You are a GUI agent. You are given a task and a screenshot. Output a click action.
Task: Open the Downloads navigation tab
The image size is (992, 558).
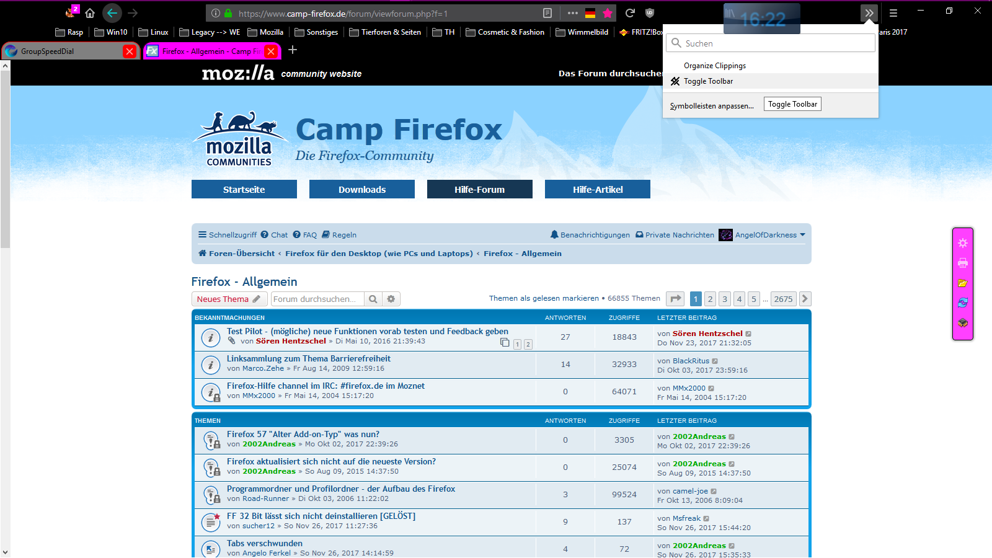pos(362,189)
